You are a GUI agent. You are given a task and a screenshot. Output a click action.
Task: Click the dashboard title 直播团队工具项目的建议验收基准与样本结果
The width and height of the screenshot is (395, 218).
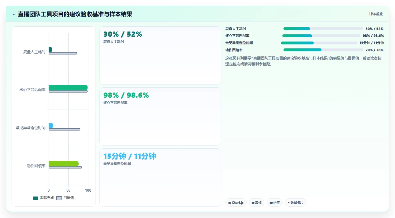(75, 14)
